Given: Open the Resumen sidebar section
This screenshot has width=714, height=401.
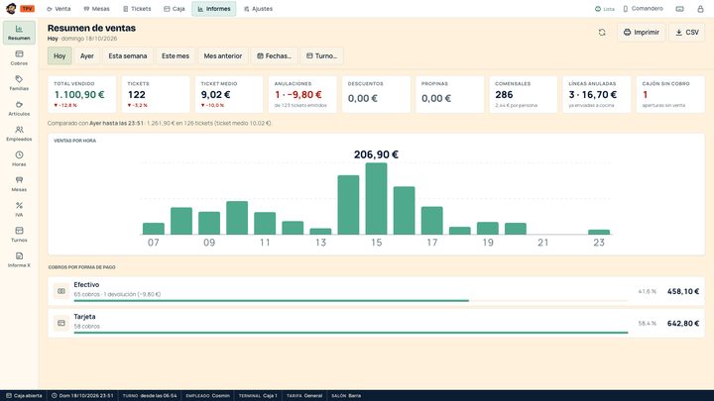Looking at the screenshot, I should pyautogui.click(x=19, y=33).
